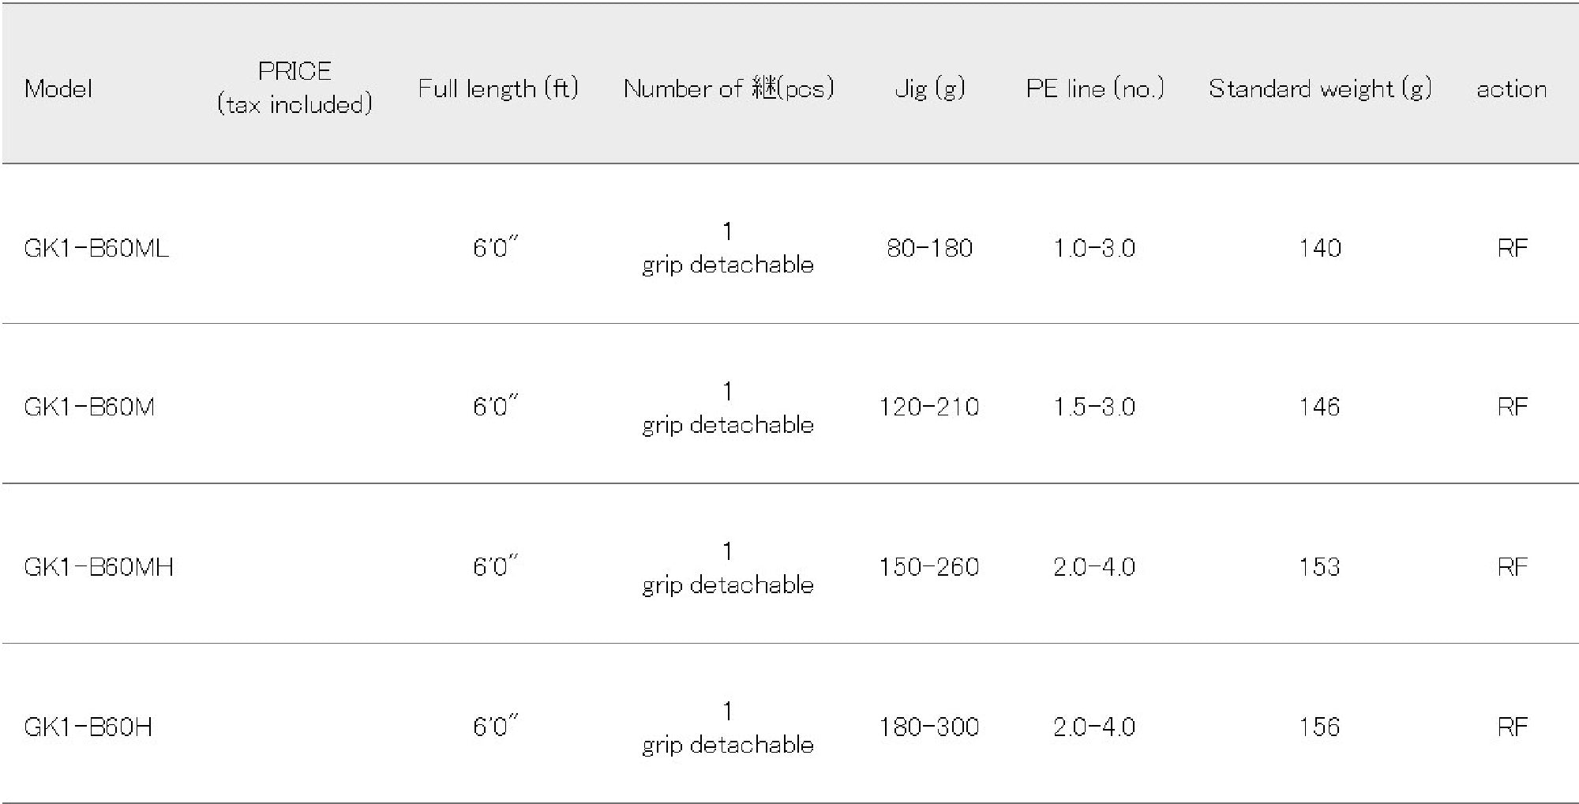1579x804 pixels.
Task: Select the standard weight 156 cell
Action: [x=1319, y=727]
